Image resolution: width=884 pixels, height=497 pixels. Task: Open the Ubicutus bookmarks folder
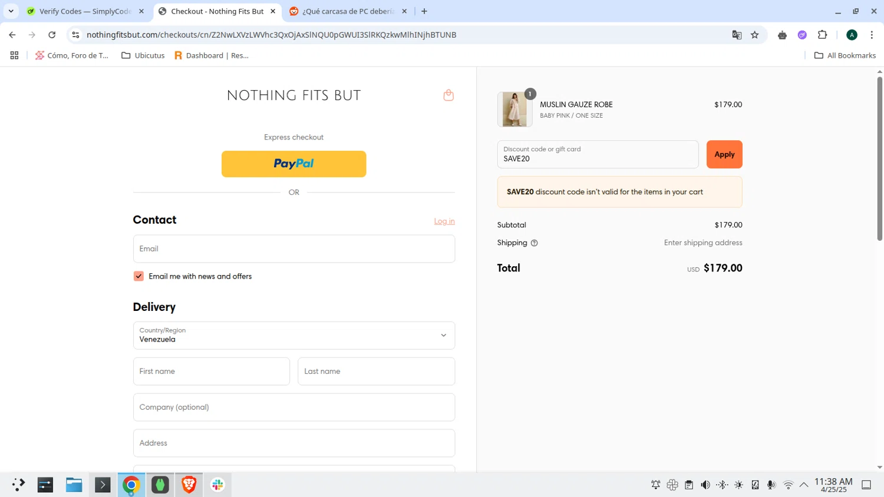coord(143,55)
